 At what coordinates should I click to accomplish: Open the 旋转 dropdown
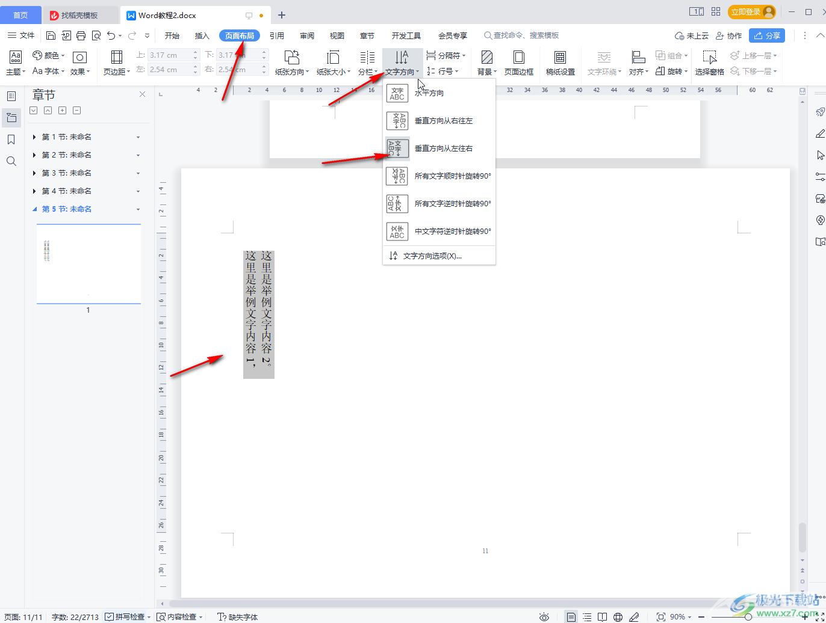pos(671,71)
